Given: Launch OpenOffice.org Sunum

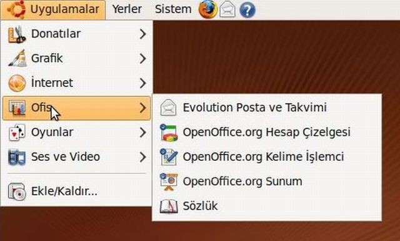Looking at the screenshot, I should [267, 182].
